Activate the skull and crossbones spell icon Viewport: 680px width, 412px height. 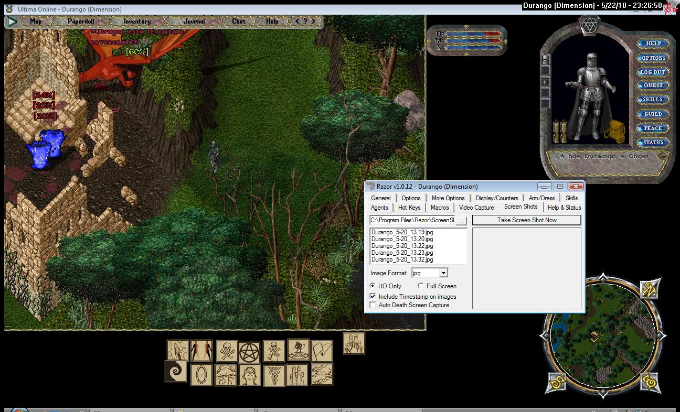pos(226,351)
